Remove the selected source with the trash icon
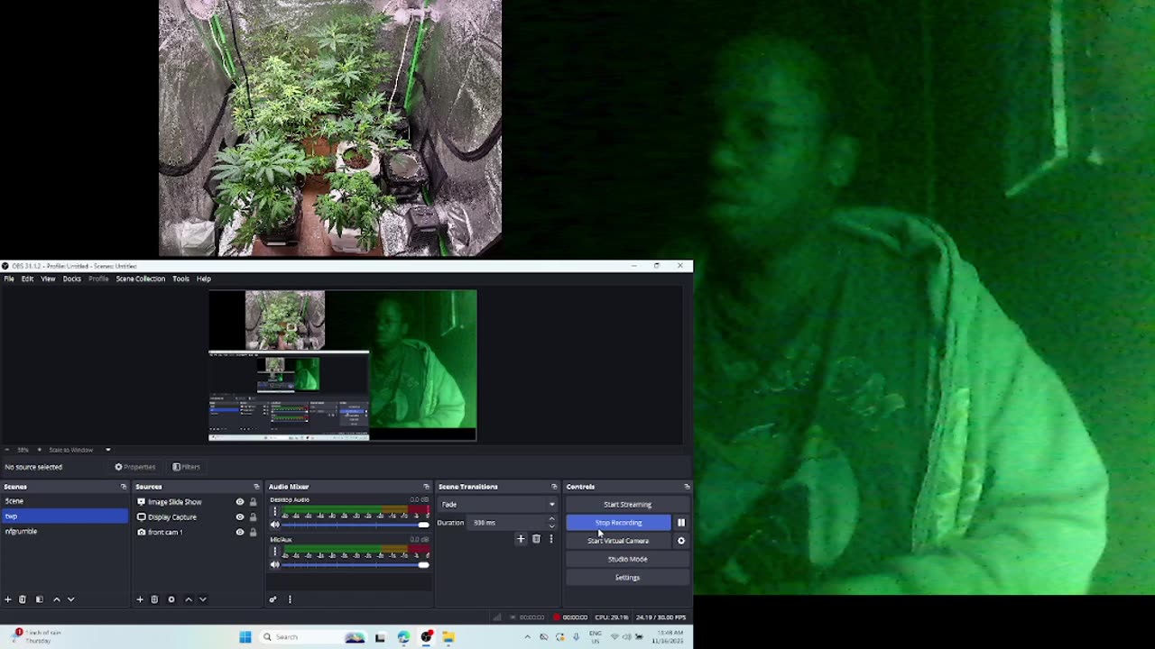 point(154,599)
